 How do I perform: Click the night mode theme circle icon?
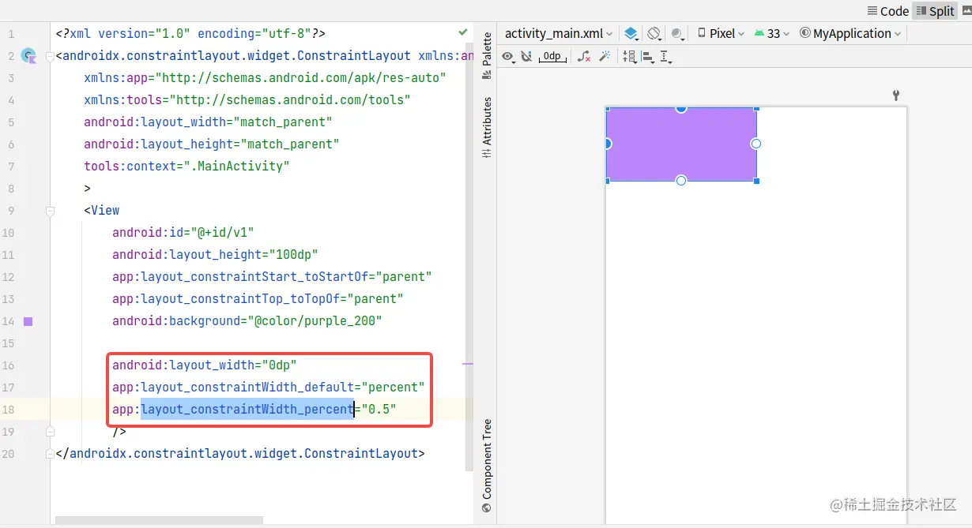point(676,32)
